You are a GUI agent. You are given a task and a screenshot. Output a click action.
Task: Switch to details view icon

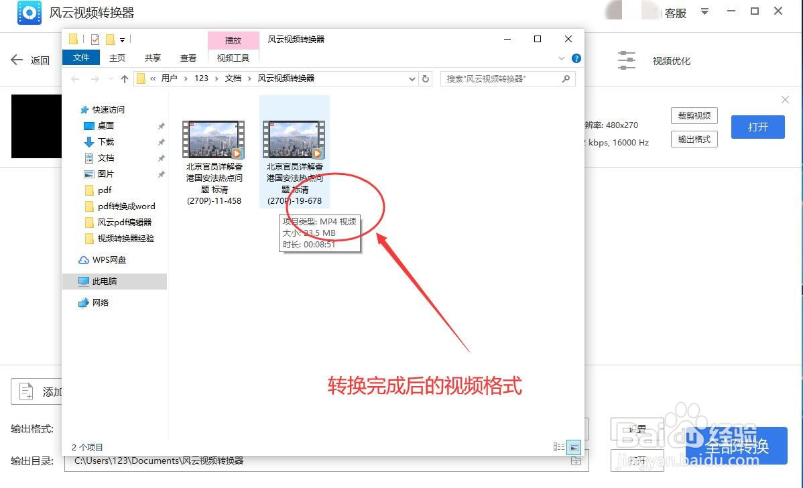(x=559, y=447)
